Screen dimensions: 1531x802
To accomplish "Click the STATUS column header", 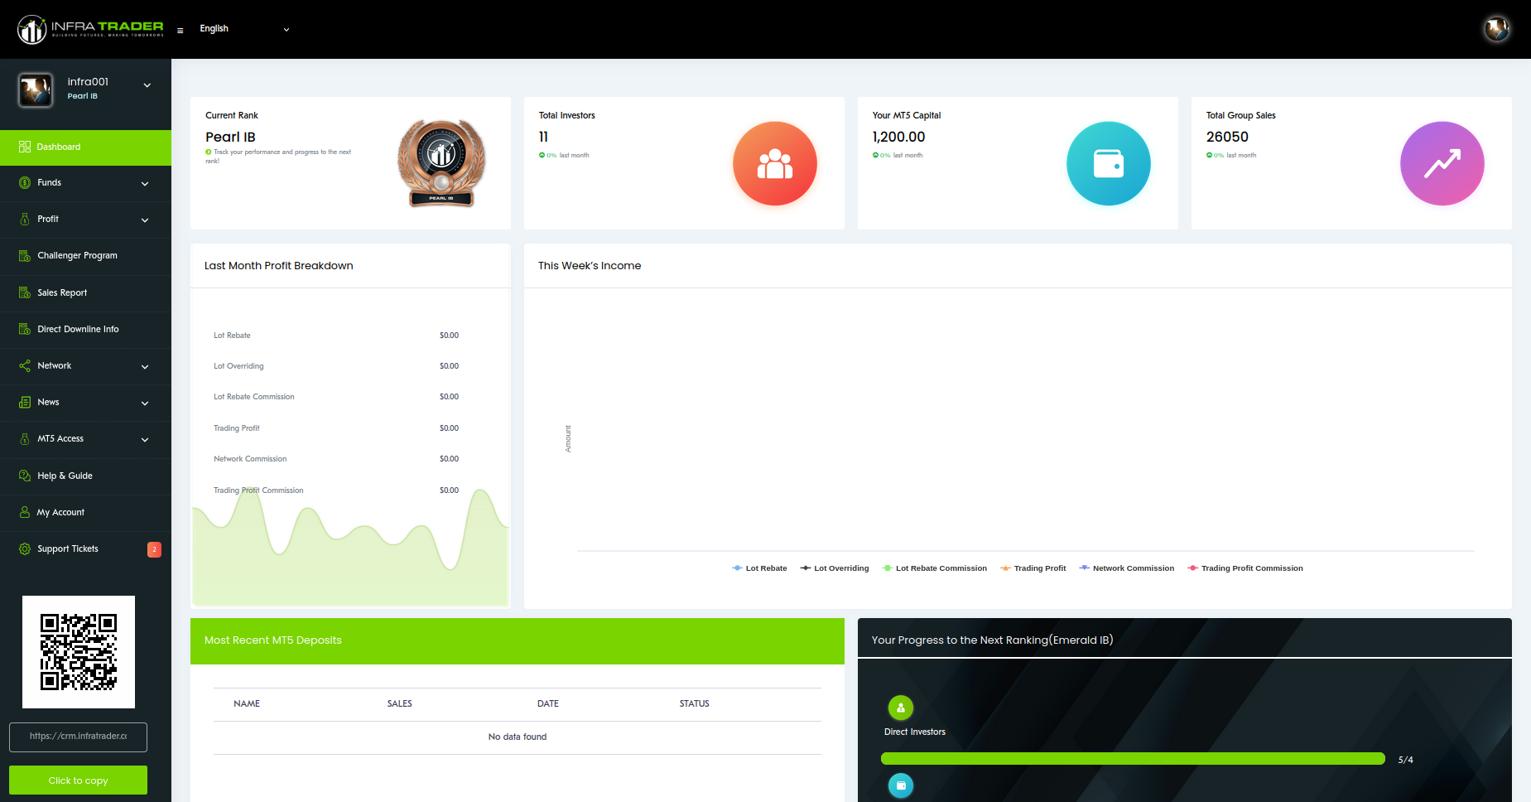I will click(695, 703).
